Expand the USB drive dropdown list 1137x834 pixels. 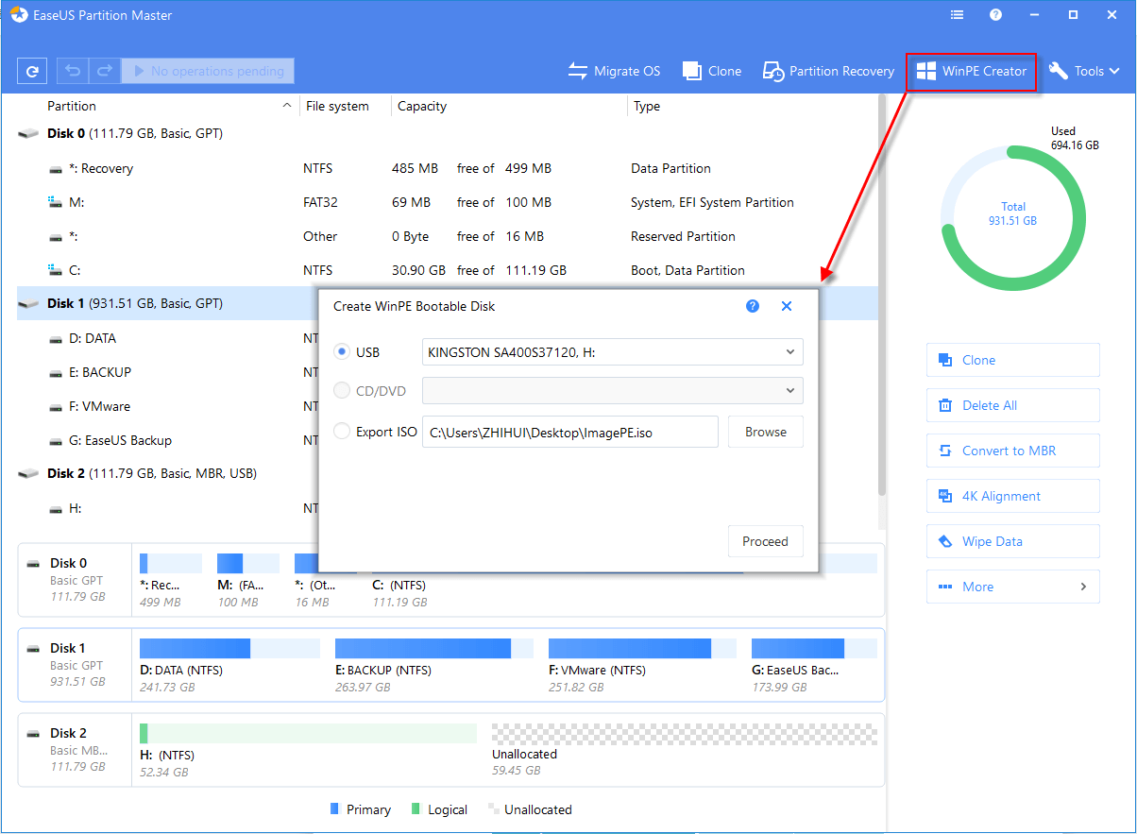click(x=789, y=352)
